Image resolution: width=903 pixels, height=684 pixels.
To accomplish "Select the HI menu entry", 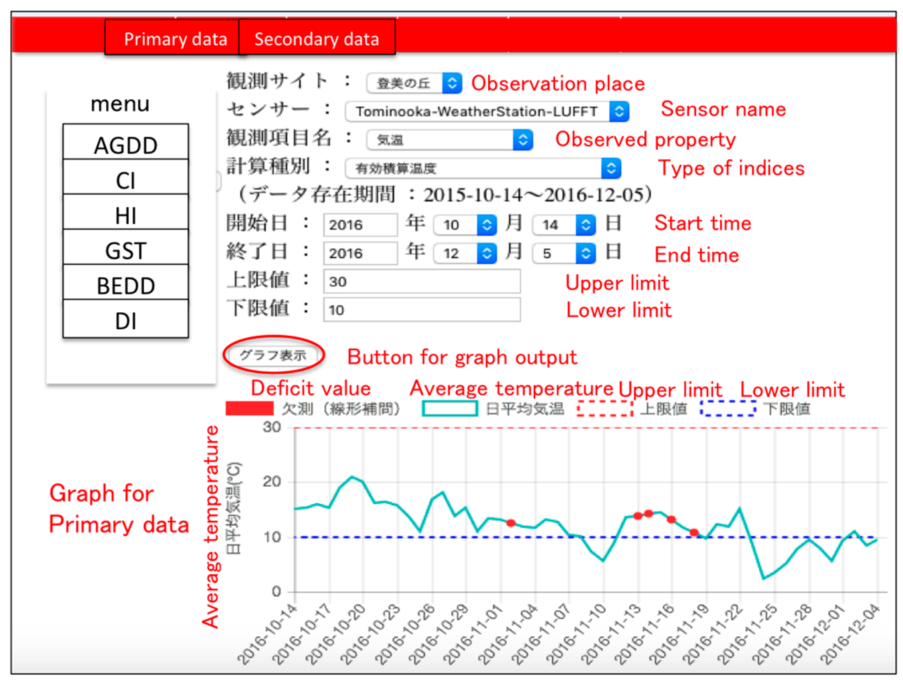I will pyautogui.click(x=126, y=212).
